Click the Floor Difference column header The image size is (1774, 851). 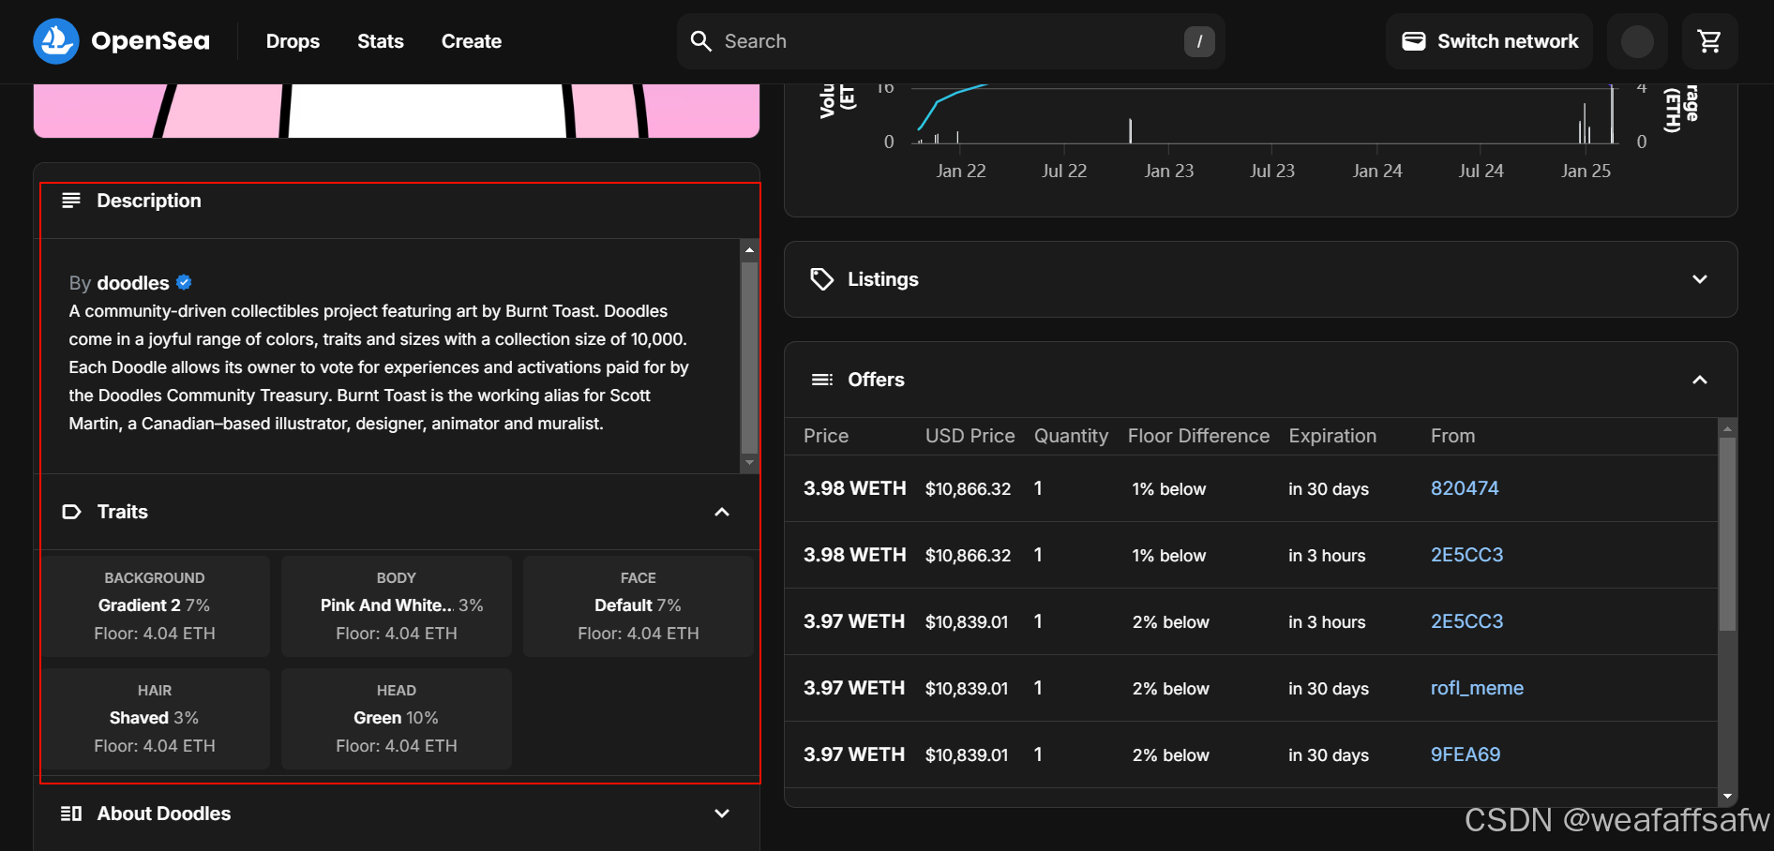[x=1198, y=436]
